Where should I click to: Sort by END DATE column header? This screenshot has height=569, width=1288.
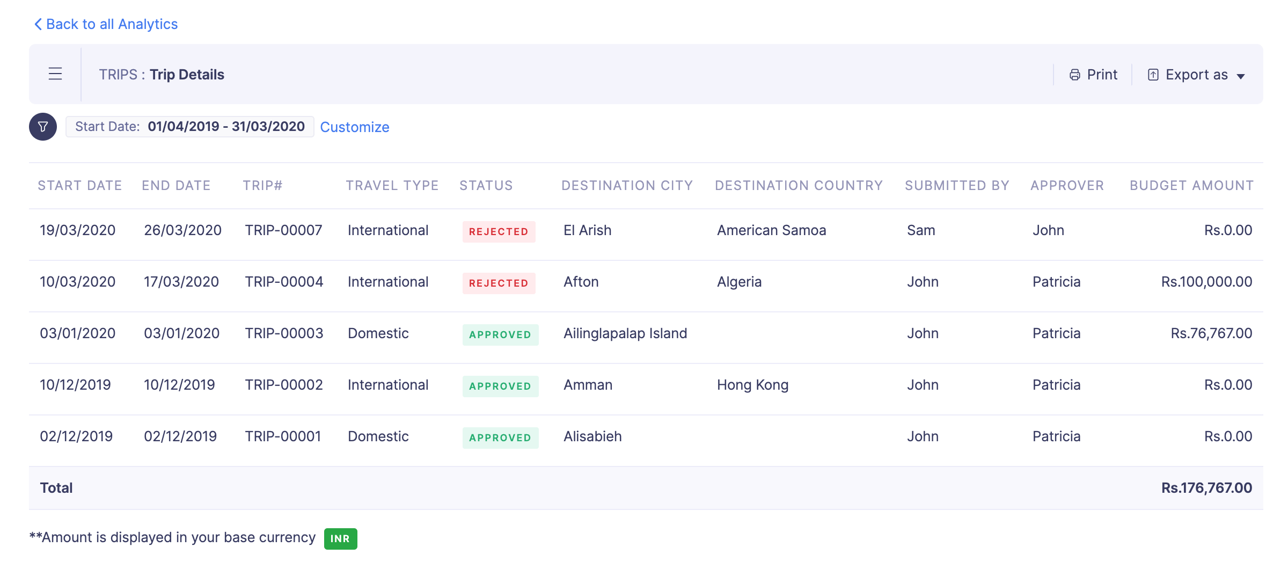pos(176,186)
